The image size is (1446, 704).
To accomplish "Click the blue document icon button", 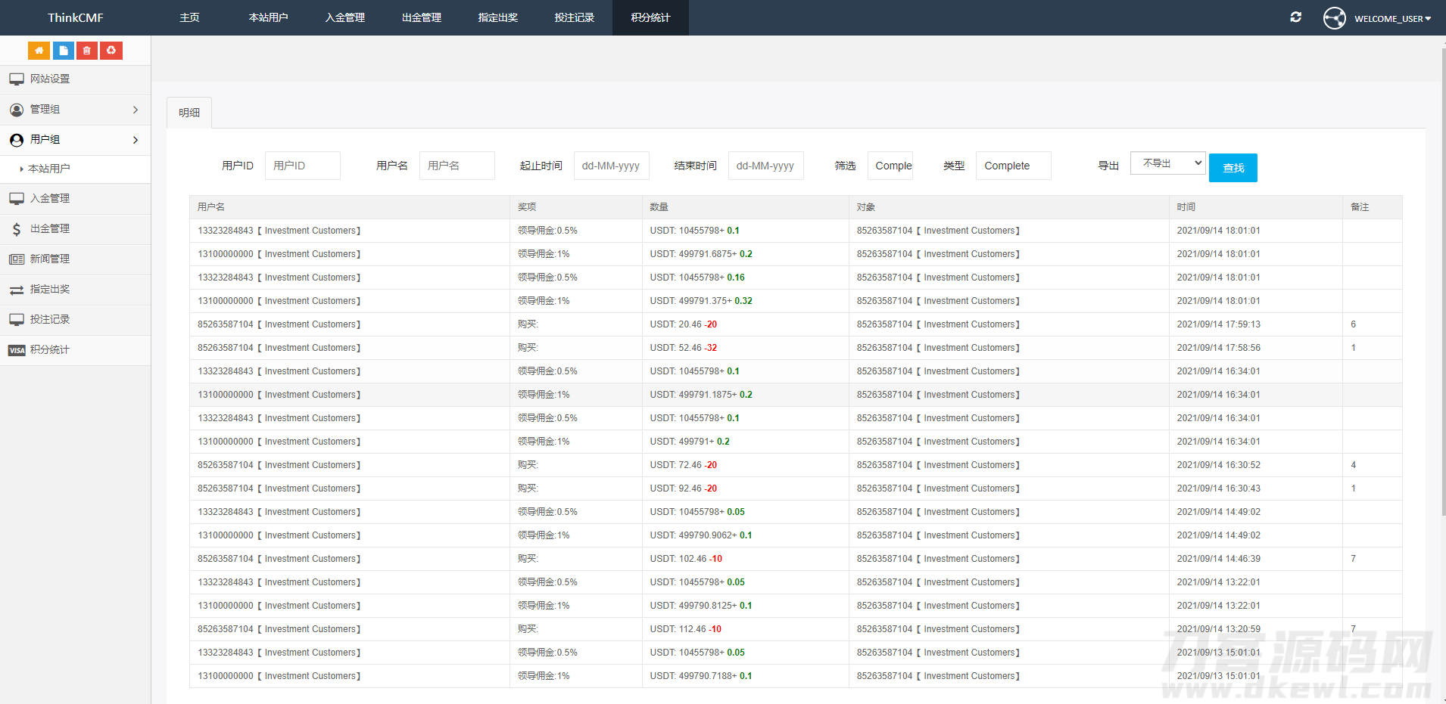I will 63,51.
